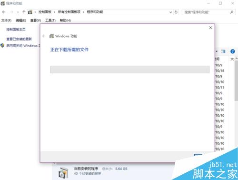238x180 pixels.
Task: Click the download progress bar
Action: (130, 70)
